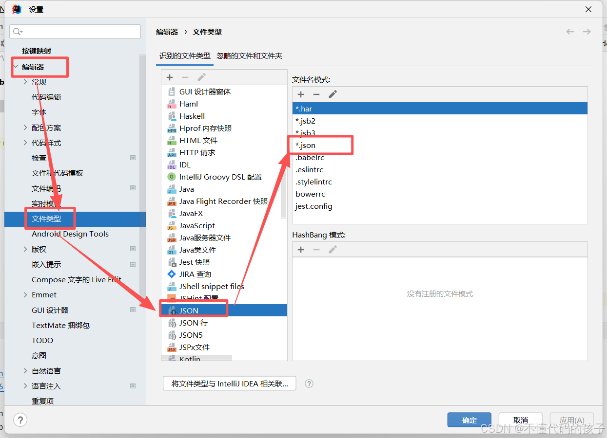Viewport: 607px width, 438px height.
Task: Select the *.har pattern
Action: point(440,109)
